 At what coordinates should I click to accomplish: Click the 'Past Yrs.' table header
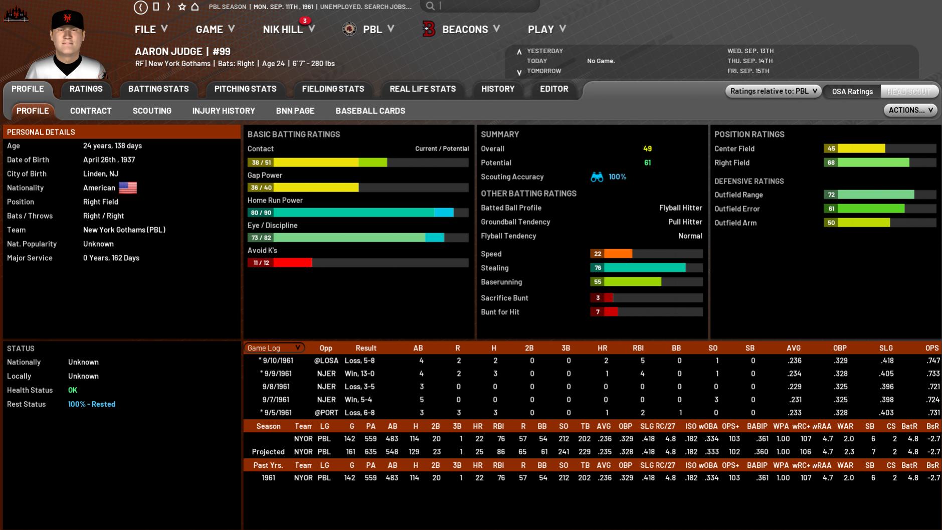click(x=268, y=465)
